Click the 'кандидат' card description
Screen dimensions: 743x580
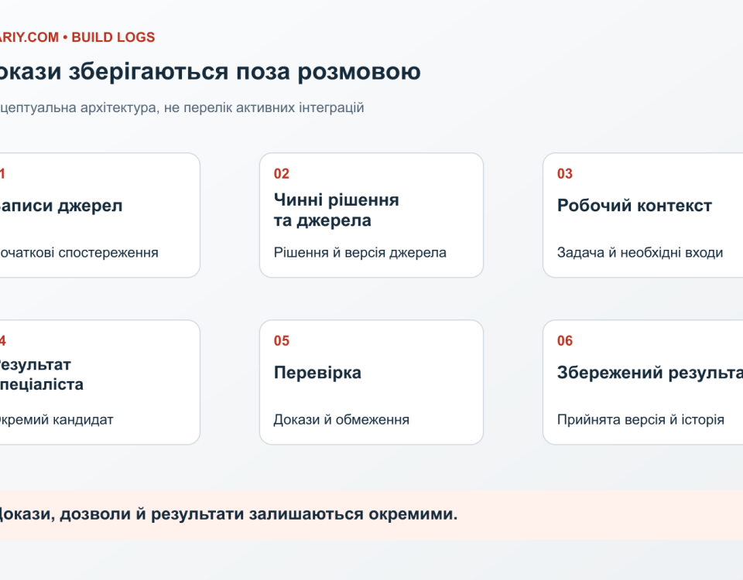56,420
